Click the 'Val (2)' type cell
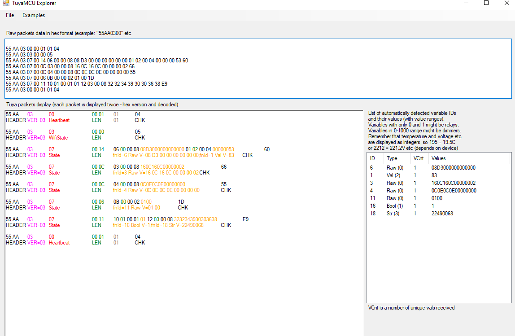 pyautogui.click(x=393, y=175)
